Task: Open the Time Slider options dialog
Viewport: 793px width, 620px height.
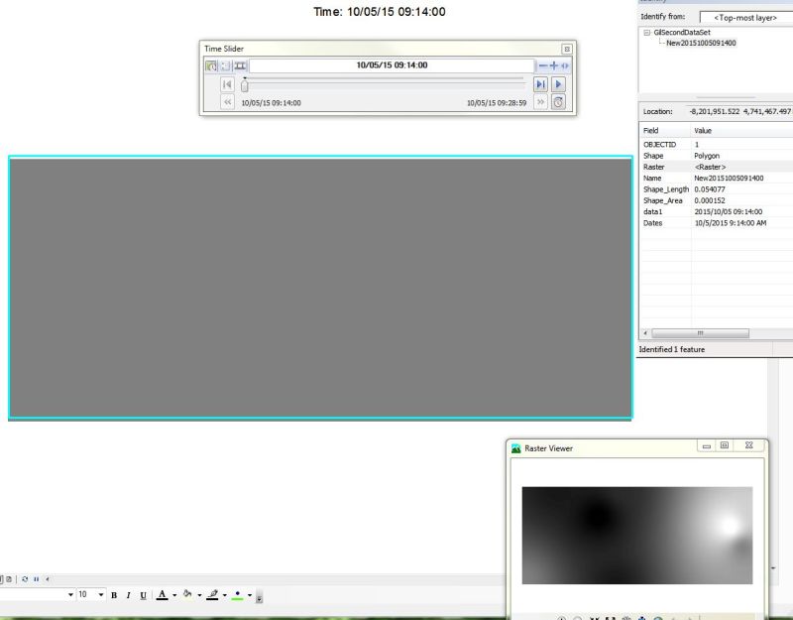Action: [x=225, y=65]
